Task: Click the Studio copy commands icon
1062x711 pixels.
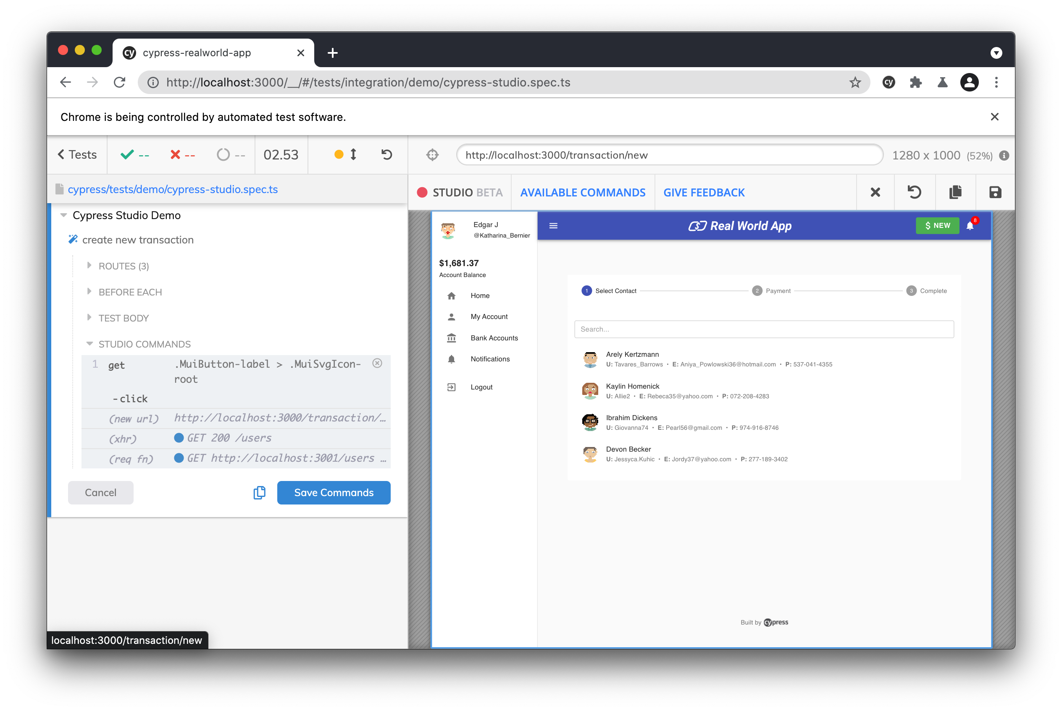Action: [955, 192]
